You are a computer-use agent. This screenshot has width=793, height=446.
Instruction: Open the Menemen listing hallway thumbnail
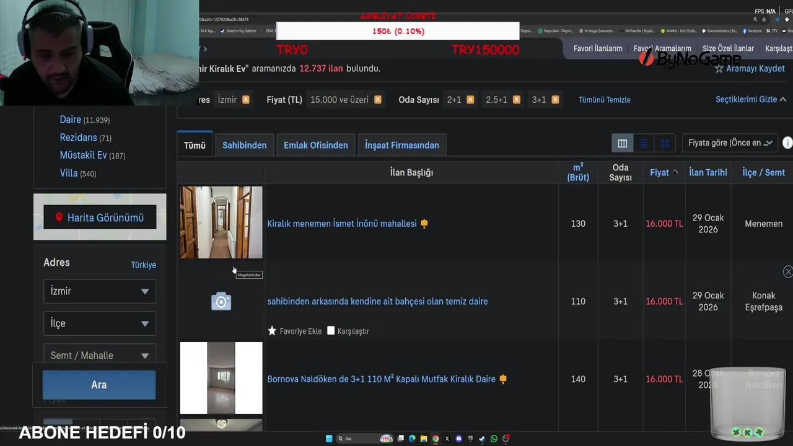221,222
